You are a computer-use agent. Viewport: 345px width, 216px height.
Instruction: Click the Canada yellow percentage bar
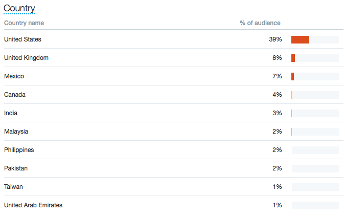tap(292, 95)
